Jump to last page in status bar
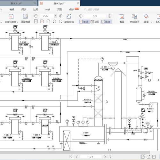The image size is (160, 160). (x=111, y=157)
